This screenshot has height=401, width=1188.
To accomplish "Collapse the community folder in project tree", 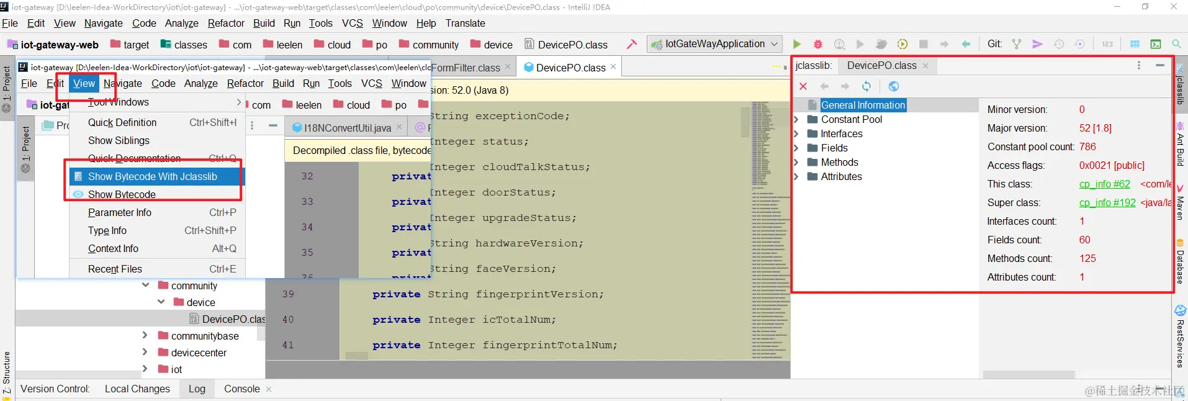I will click(x=146, y=286).
